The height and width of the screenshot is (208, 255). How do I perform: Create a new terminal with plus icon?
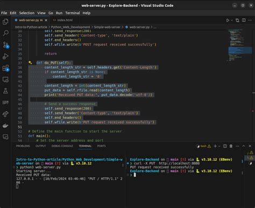click(215, 146)
